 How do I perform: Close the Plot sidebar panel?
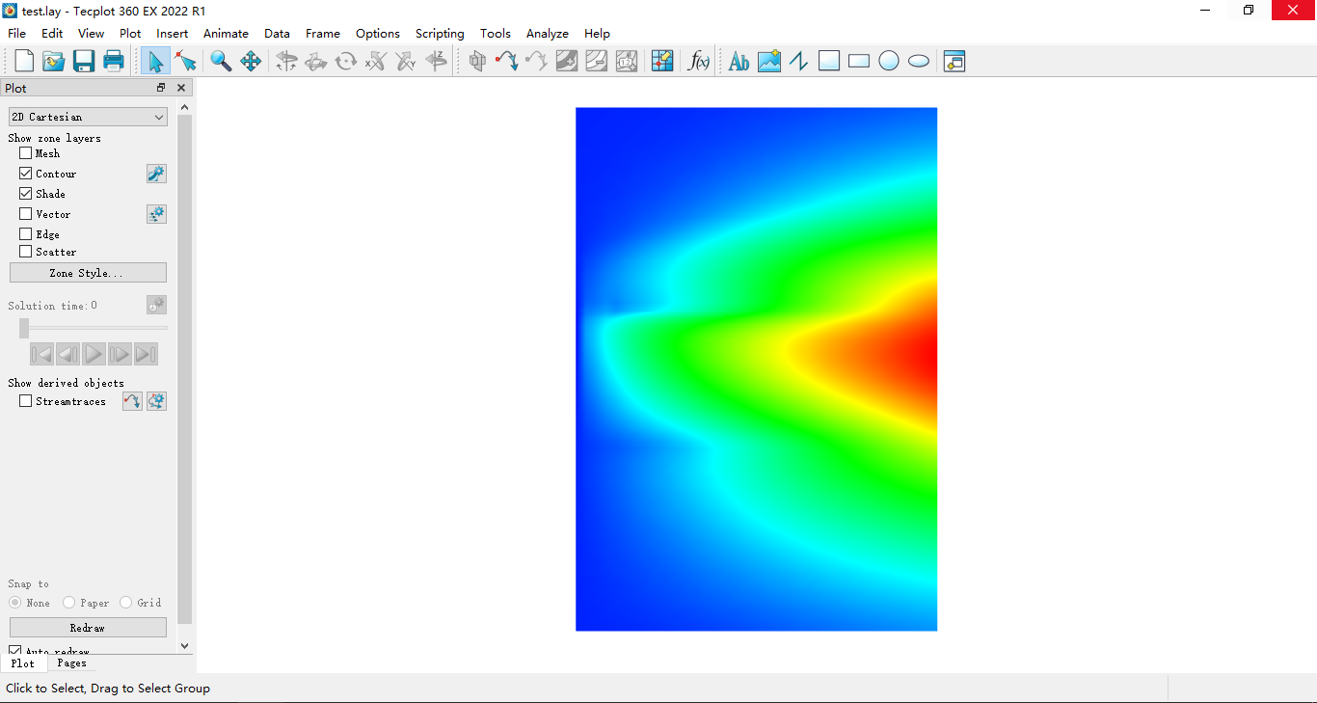tap(181, 88)
